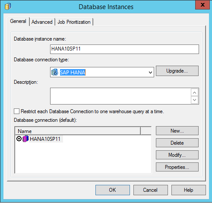Click the SAP HANA connection type icon
212x203 pixels.
click(x=55, y=72)
